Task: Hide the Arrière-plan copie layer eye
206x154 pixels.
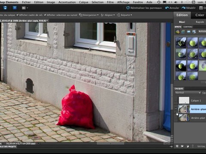Action: [176, 109]
